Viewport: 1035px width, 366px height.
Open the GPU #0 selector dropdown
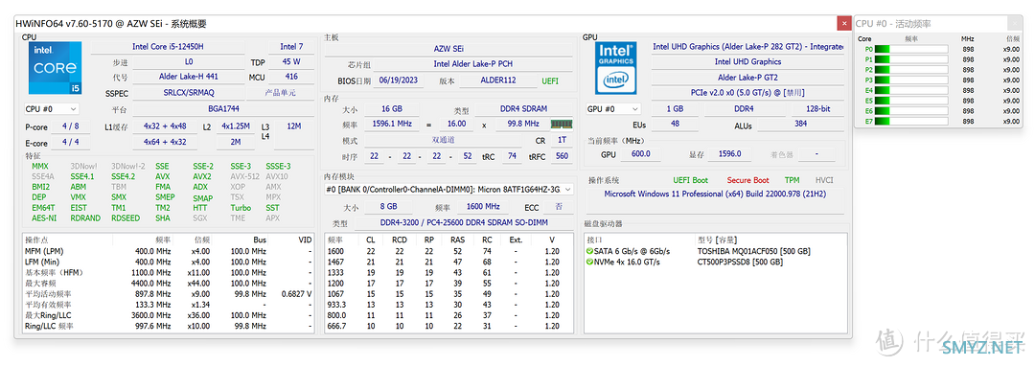click(613, 109)
